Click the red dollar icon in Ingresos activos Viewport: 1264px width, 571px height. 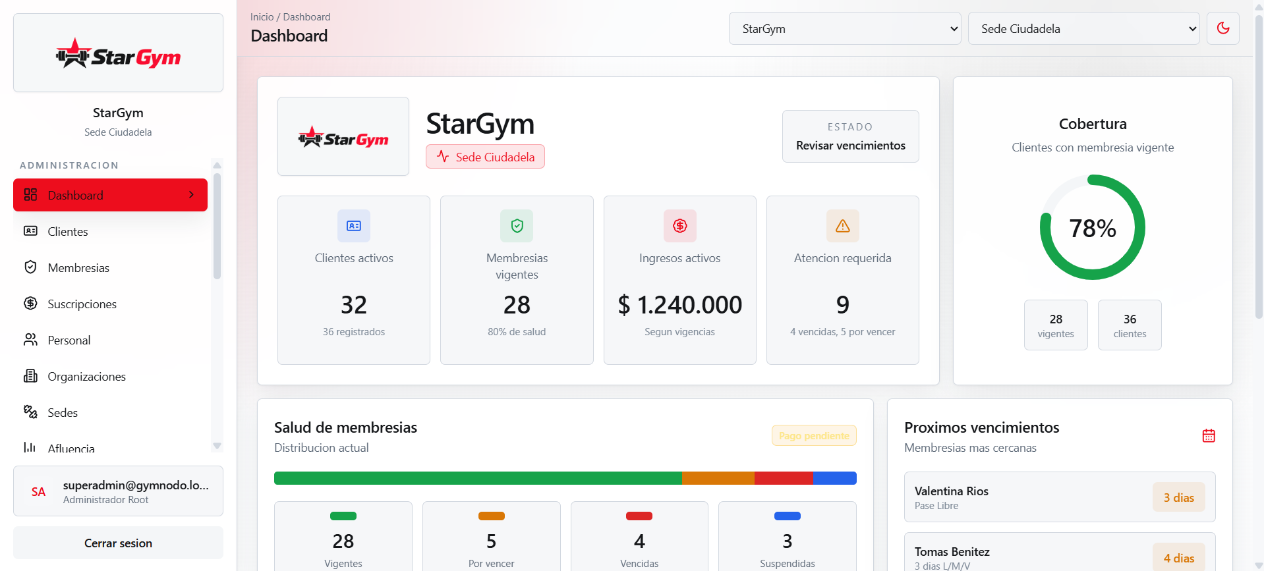680,226
